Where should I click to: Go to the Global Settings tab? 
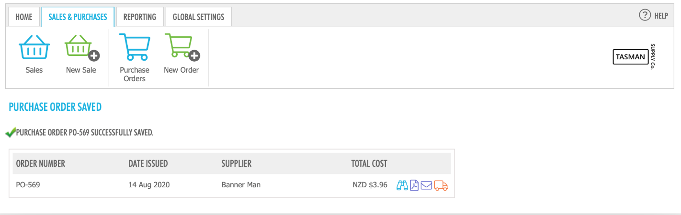pos(198,17)
